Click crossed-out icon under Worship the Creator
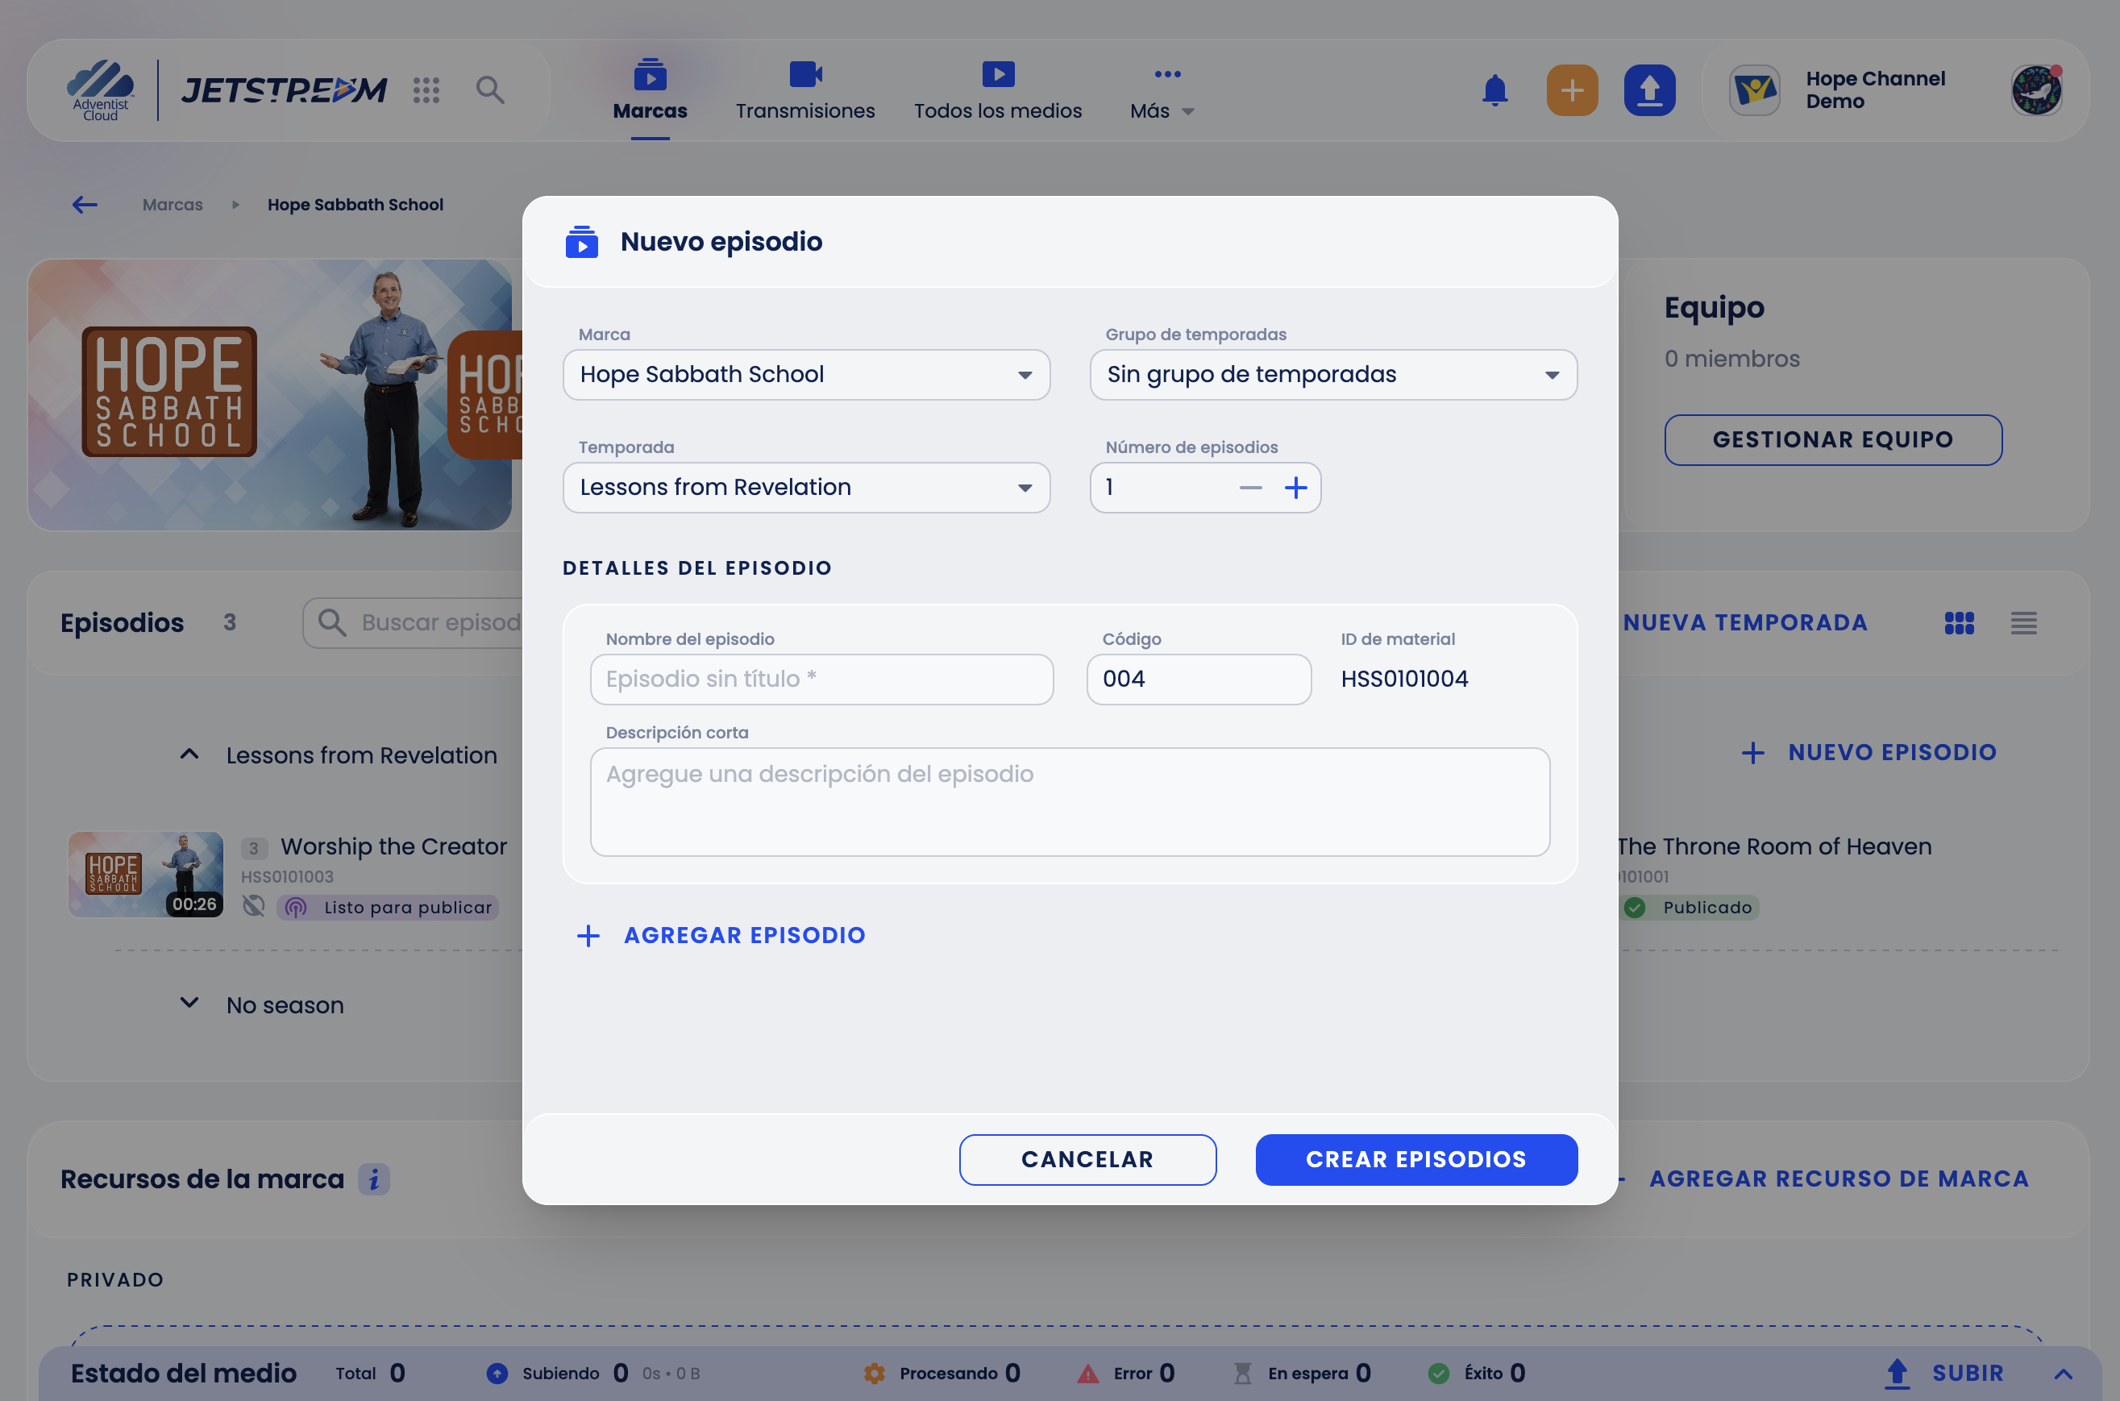This screenshot has width=2120, height=1401. coord(254,906)
